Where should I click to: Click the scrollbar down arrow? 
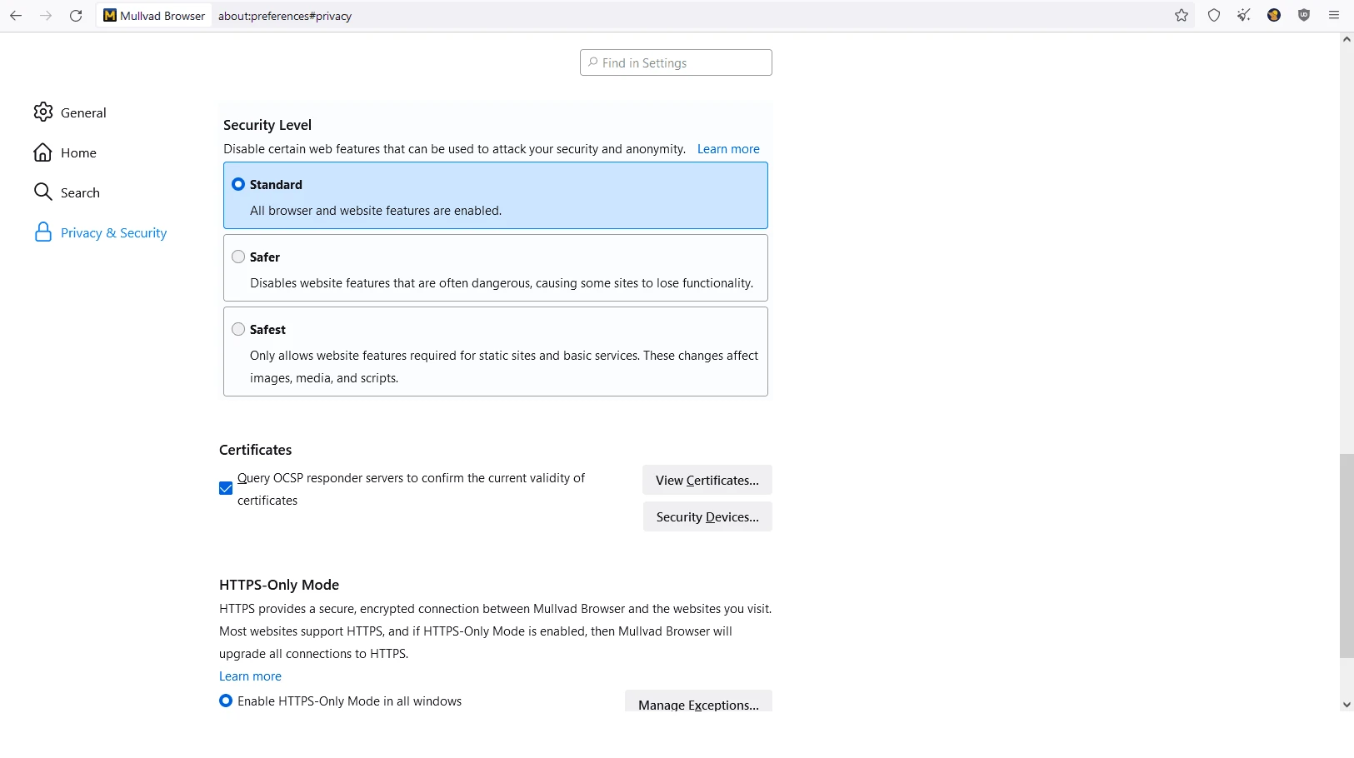coord(1347,705)
